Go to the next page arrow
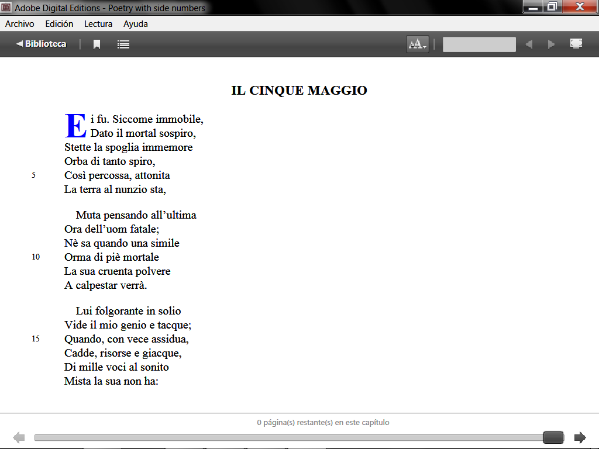The width and height of the screenshot is (599, 449). coord(580,437)
